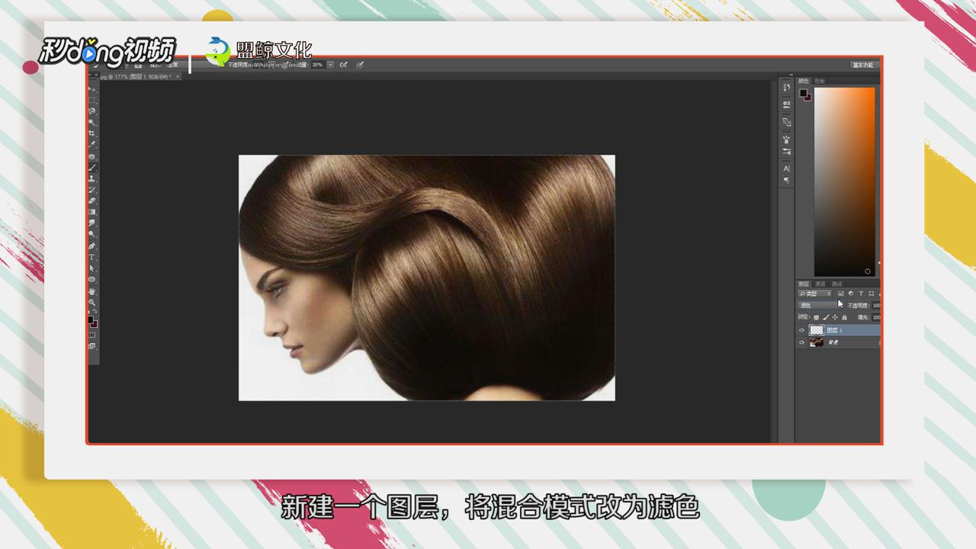Screen dimensions: 976x549
Task: Close the document tab
Action: point(179,76)
